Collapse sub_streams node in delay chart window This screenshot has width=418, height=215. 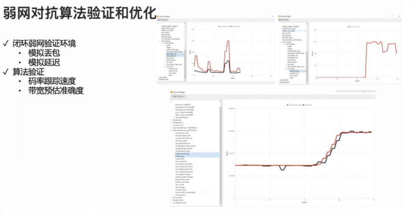(x=160, y=41)
